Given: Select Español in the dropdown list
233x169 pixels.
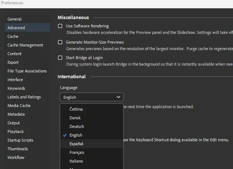Looking at the screenshot, I should (91, 144).
